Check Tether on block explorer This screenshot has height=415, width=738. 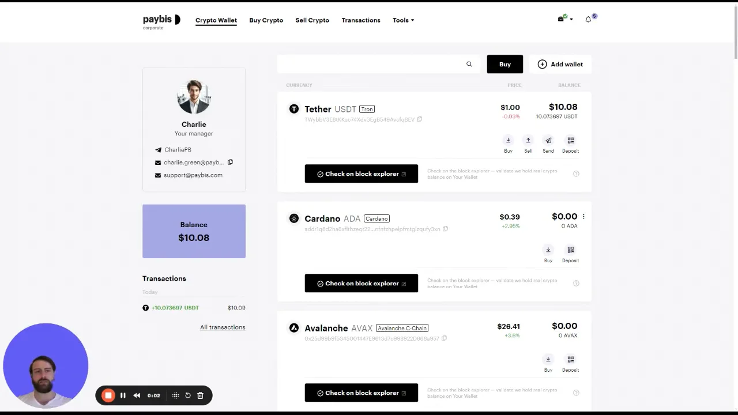click(x=361, y=173)
